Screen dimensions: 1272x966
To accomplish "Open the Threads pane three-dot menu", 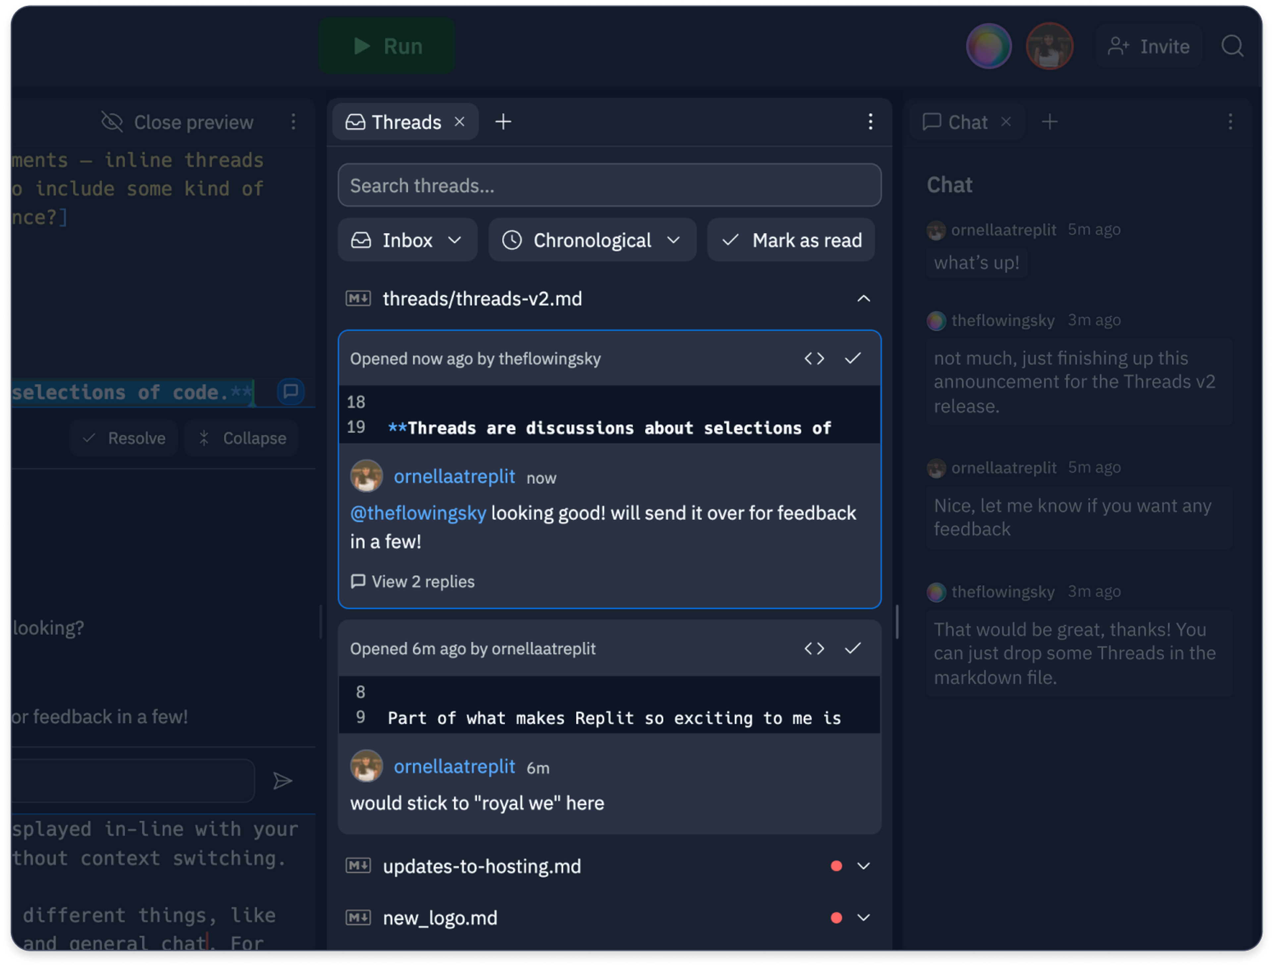I will 870,122.
